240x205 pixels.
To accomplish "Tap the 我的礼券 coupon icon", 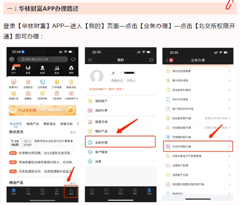I will point(90,111).
